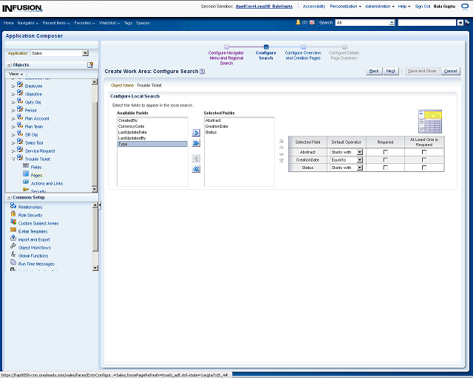Click the Sign Out link

(423, 6)
